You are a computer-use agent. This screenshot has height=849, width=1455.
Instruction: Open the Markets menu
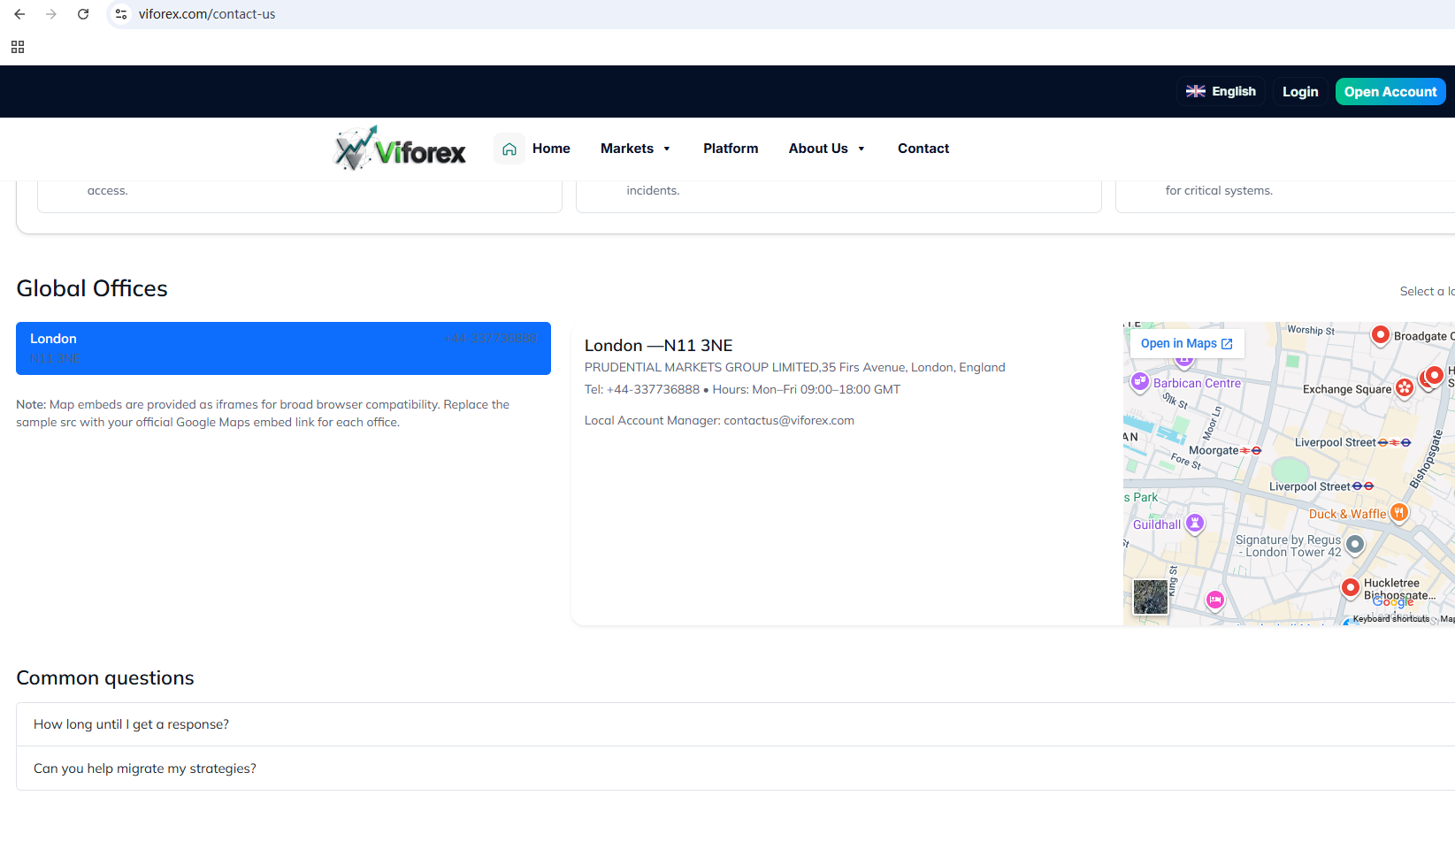pos(627,149)
